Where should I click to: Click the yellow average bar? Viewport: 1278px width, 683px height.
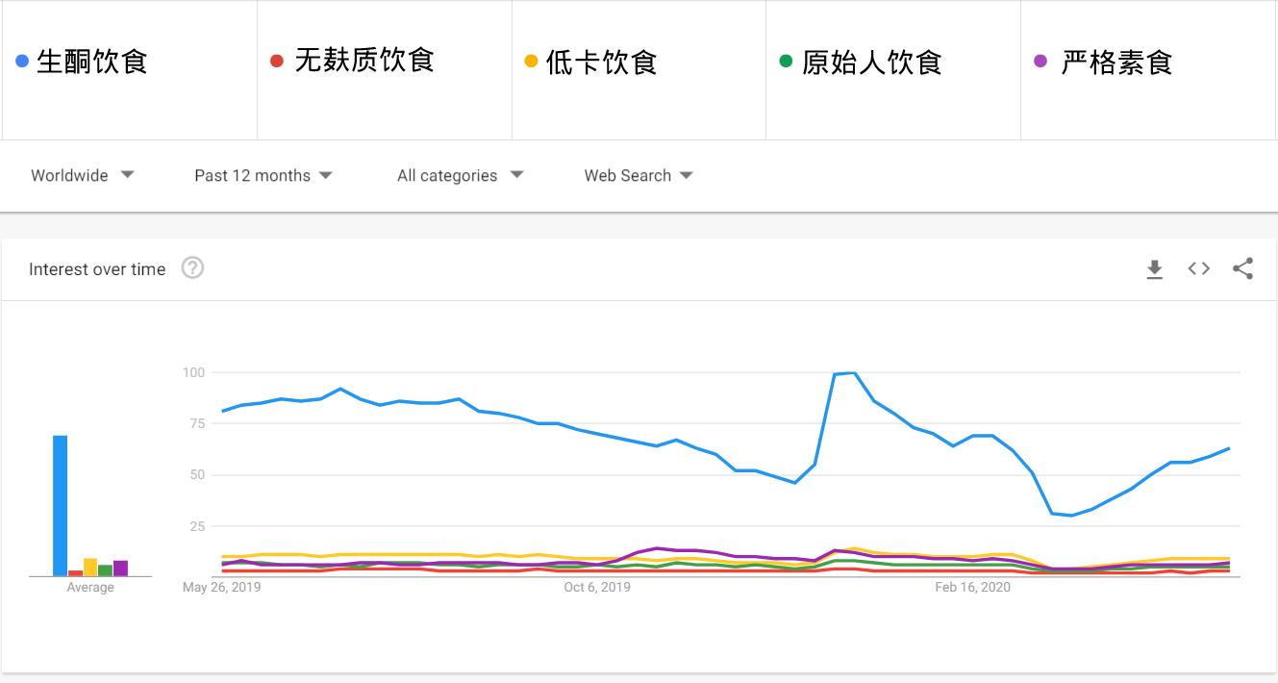click(90, 567)
